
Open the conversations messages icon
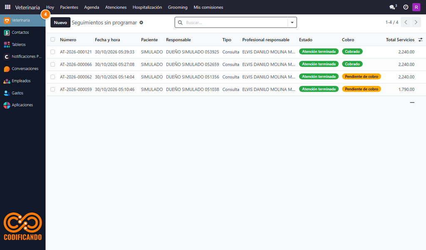click(x=393, y=7)
